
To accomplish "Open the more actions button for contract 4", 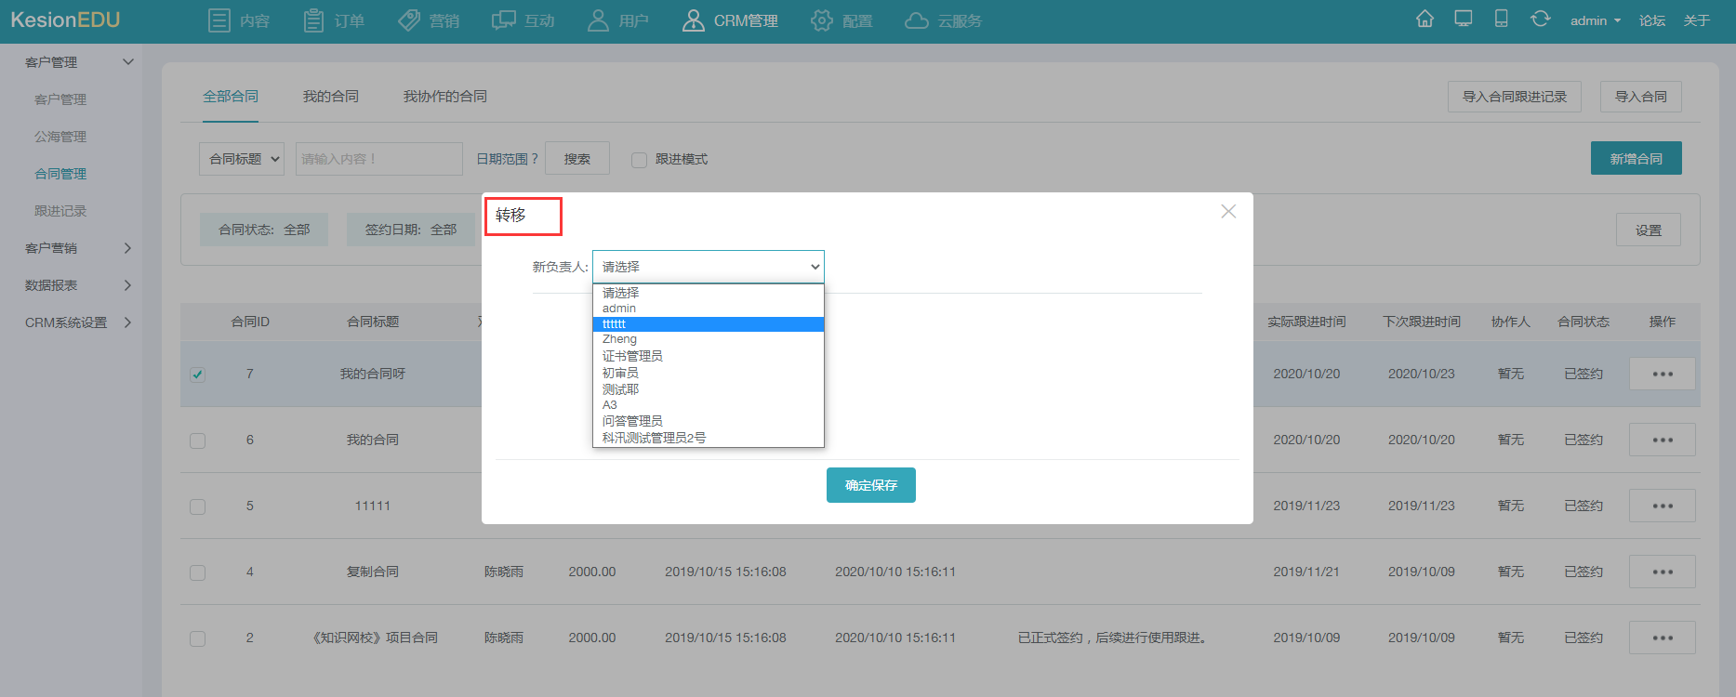I will 1663,572.
